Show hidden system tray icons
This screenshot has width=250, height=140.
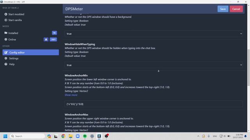click(x=198, y=136)
